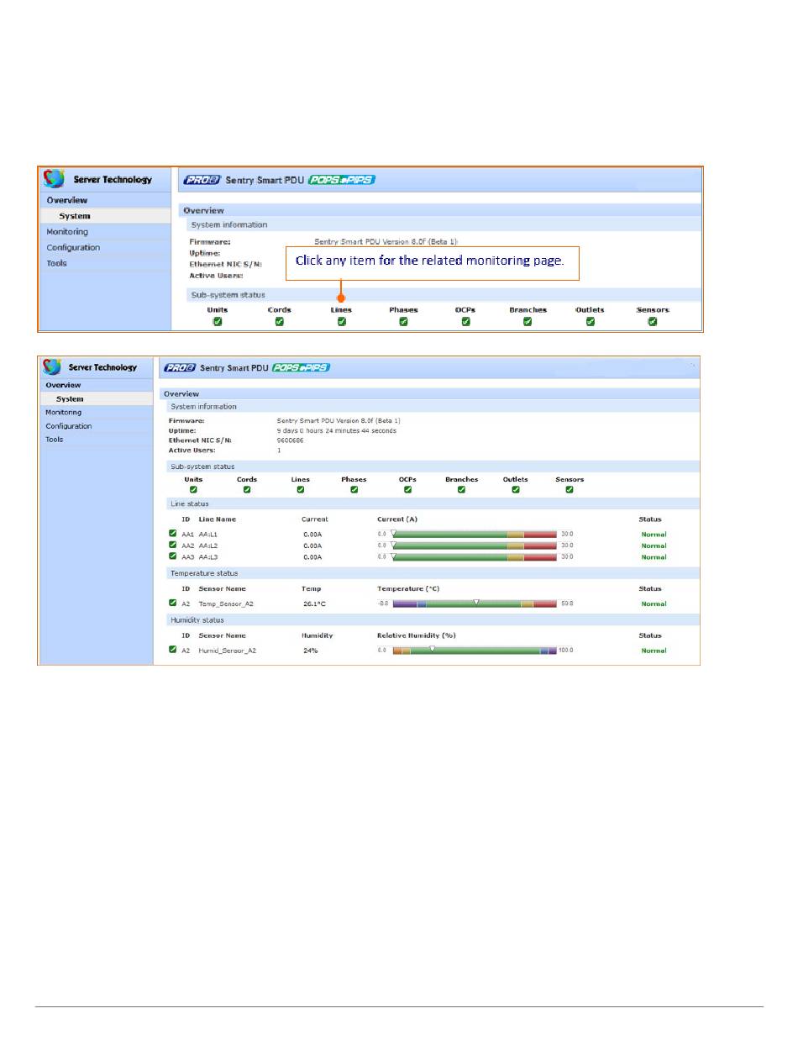Click Sensors label in Line status screenshot
The width and height of the screenshot is (798, 1054).
[x=570, y=480]
